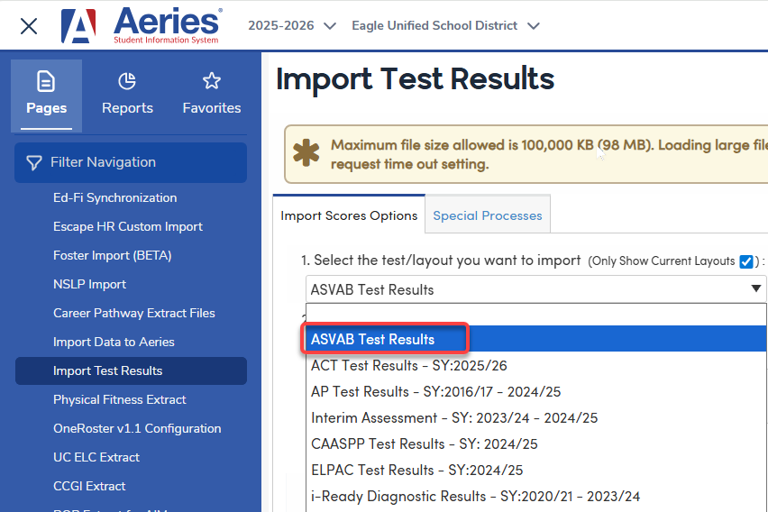The width and height of the screenshot is (768, 512).
Task: Click the Reports pie chart icon
Action: click(127, 81)
